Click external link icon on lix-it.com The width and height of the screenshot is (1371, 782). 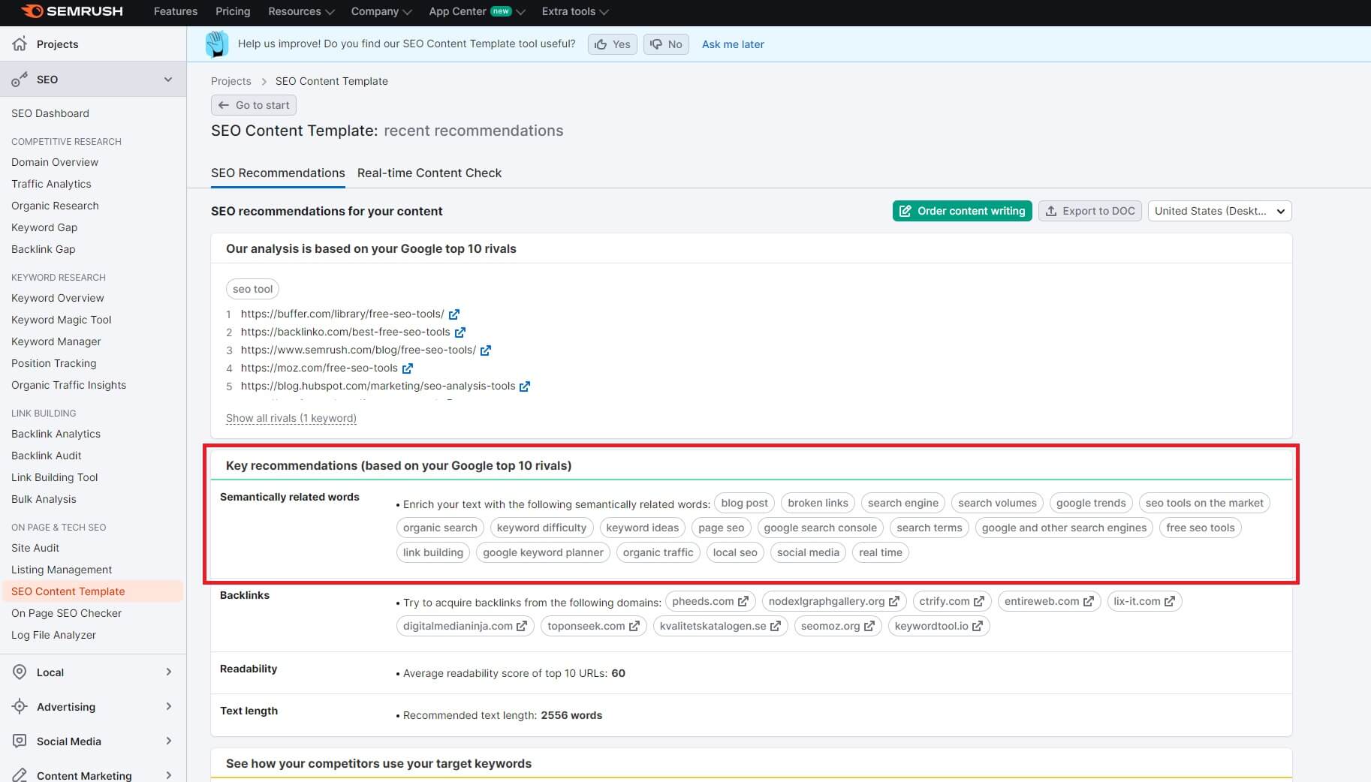tap(1170, 601)
